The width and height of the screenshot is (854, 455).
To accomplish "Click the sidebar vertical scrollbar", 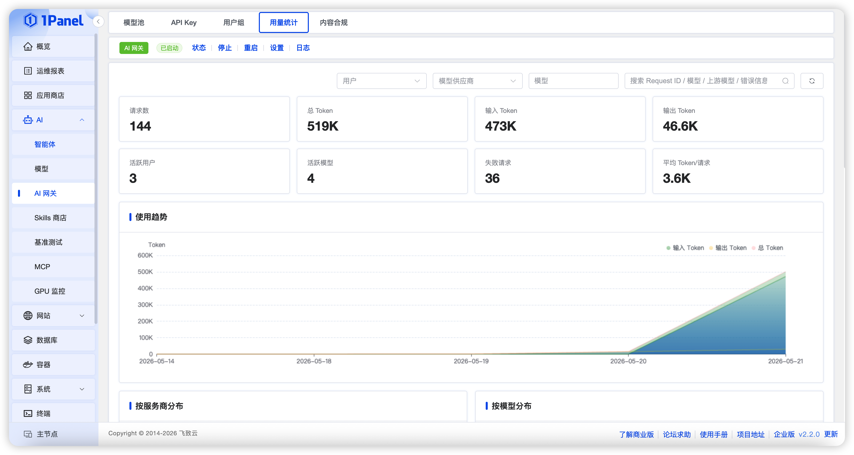I will click(x=96, y=179).
